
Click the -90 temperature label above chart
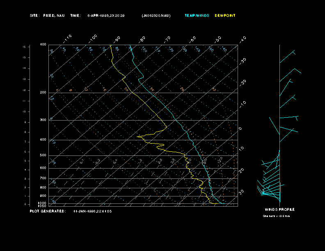117,39
